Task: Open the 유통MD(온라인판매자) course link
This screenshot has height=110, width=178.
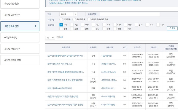Action: click(60, 88)
